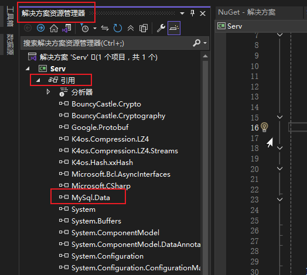Viewport: 307px width, 275px height.
Task: Switch between solution and folder views
Action: [67, 28]
